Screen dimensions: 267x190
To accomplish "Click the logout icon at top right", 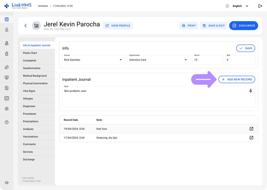I will (260, 6).
